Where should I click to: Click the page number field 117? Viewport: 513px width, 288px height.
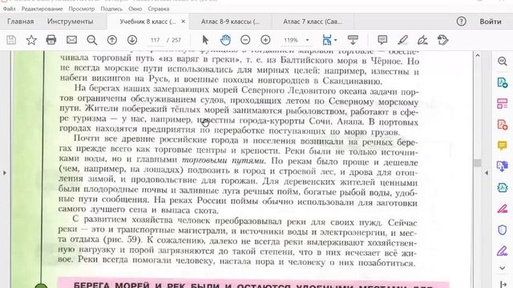pyautogui.click(x=155, y=40)
